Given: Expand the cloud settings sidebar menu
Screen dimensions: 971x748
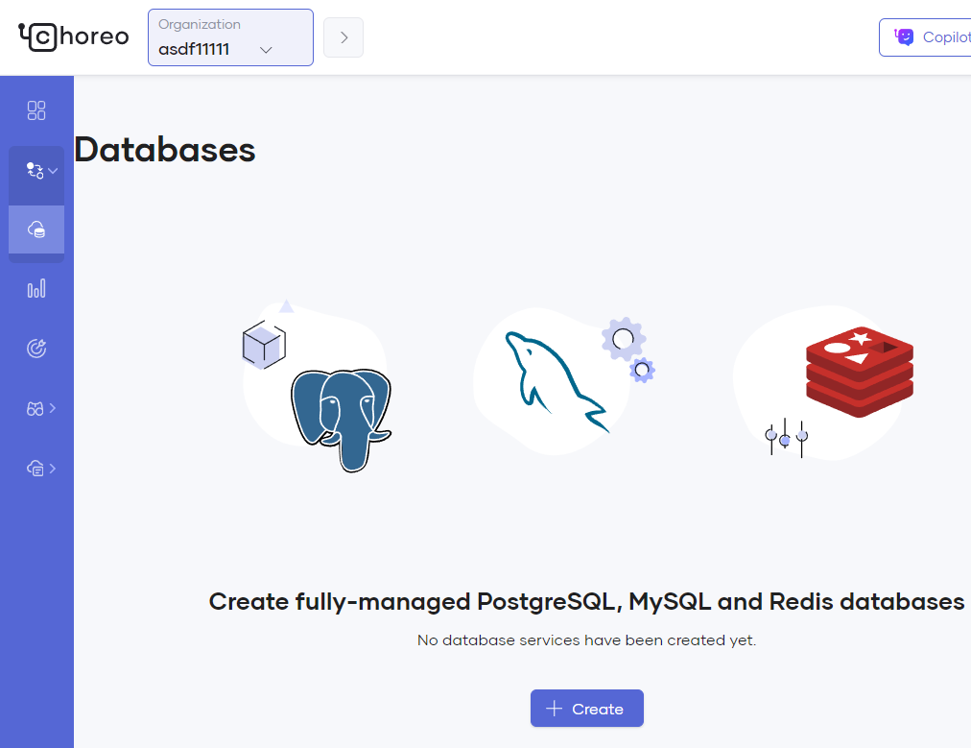Looking at the screenshot, I should point(41,468).
